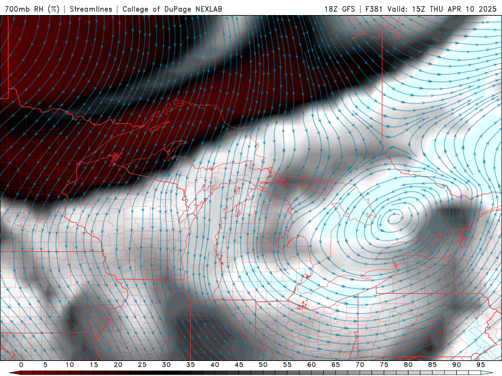The image size is (502, 376).
Task: Click the "35" colorbar scale label
Action: [191, 365]
